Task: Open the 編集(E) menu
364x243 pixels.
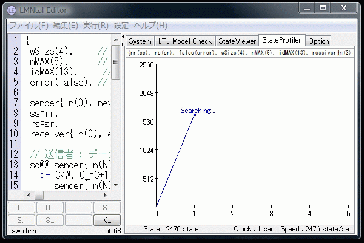Action: [x=66, y=26]
